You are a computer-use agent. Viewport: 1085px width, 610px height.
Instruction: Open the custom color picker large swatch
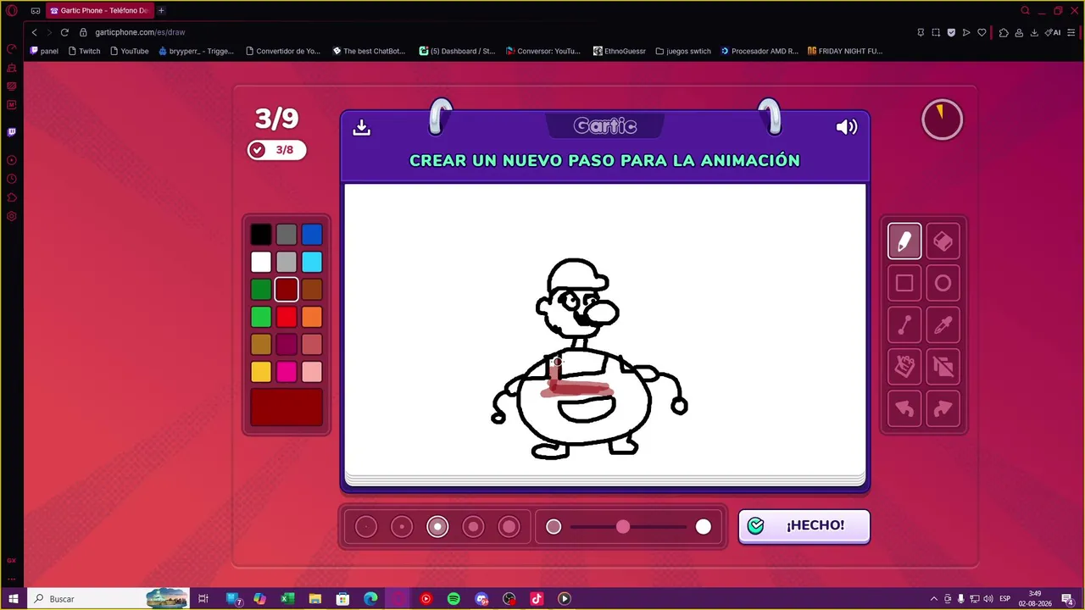tap(287, 408)
